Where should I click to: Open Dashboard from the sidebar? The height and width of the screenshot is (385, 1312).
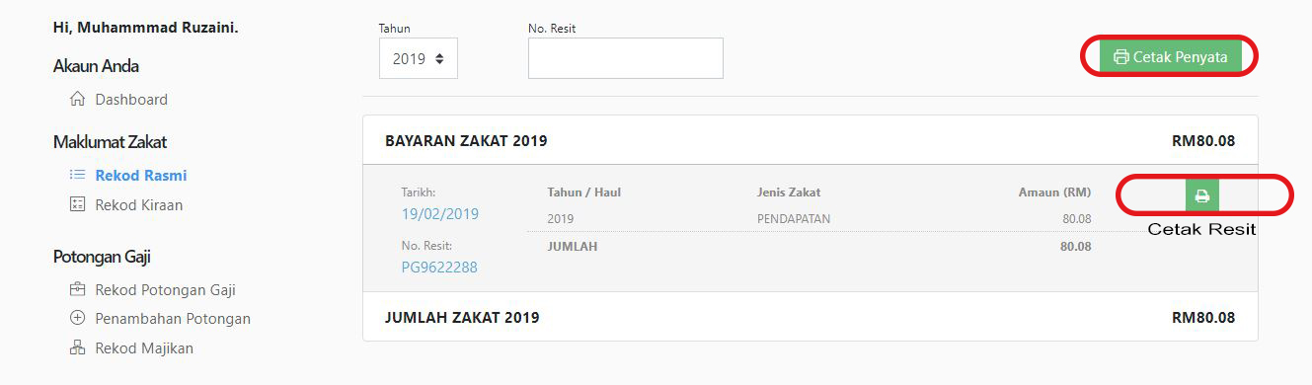pyautogui.click(x=131, y=99)
